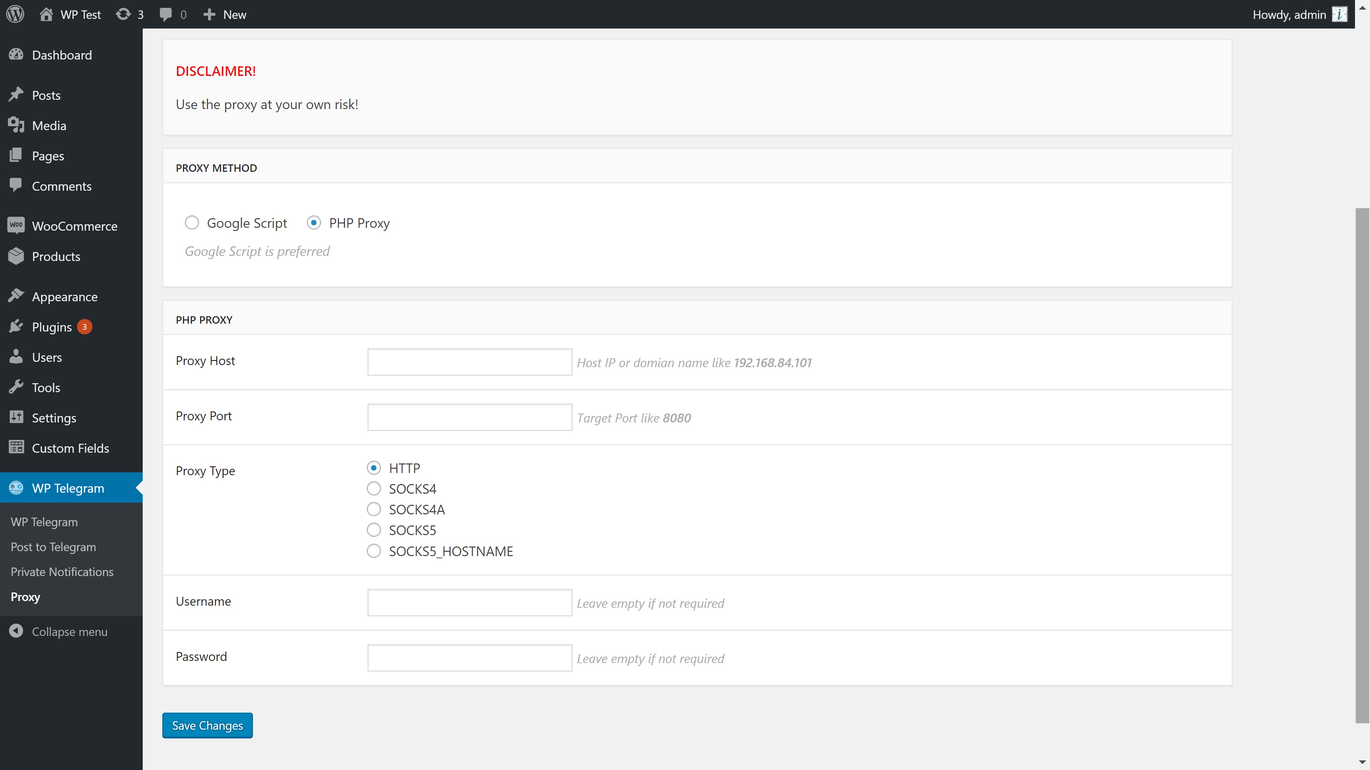The height and width of the screenshot is (770, 1370).
Task: Open Plugins via the plug icon
Action: point(16,326)
